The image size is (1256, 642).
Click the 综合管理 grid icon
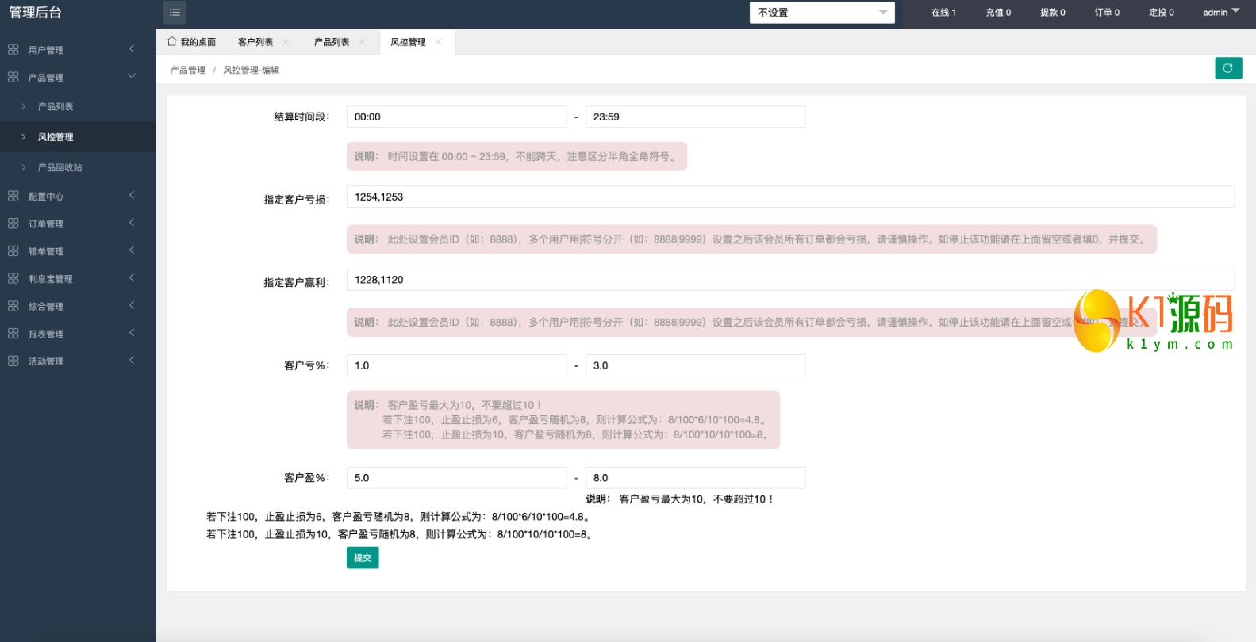(x=13, y=306)
